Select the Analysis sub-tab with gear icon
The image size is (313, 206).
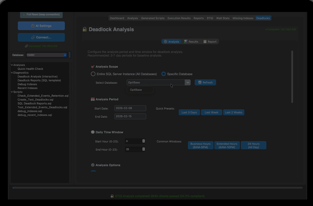(171, 42)
